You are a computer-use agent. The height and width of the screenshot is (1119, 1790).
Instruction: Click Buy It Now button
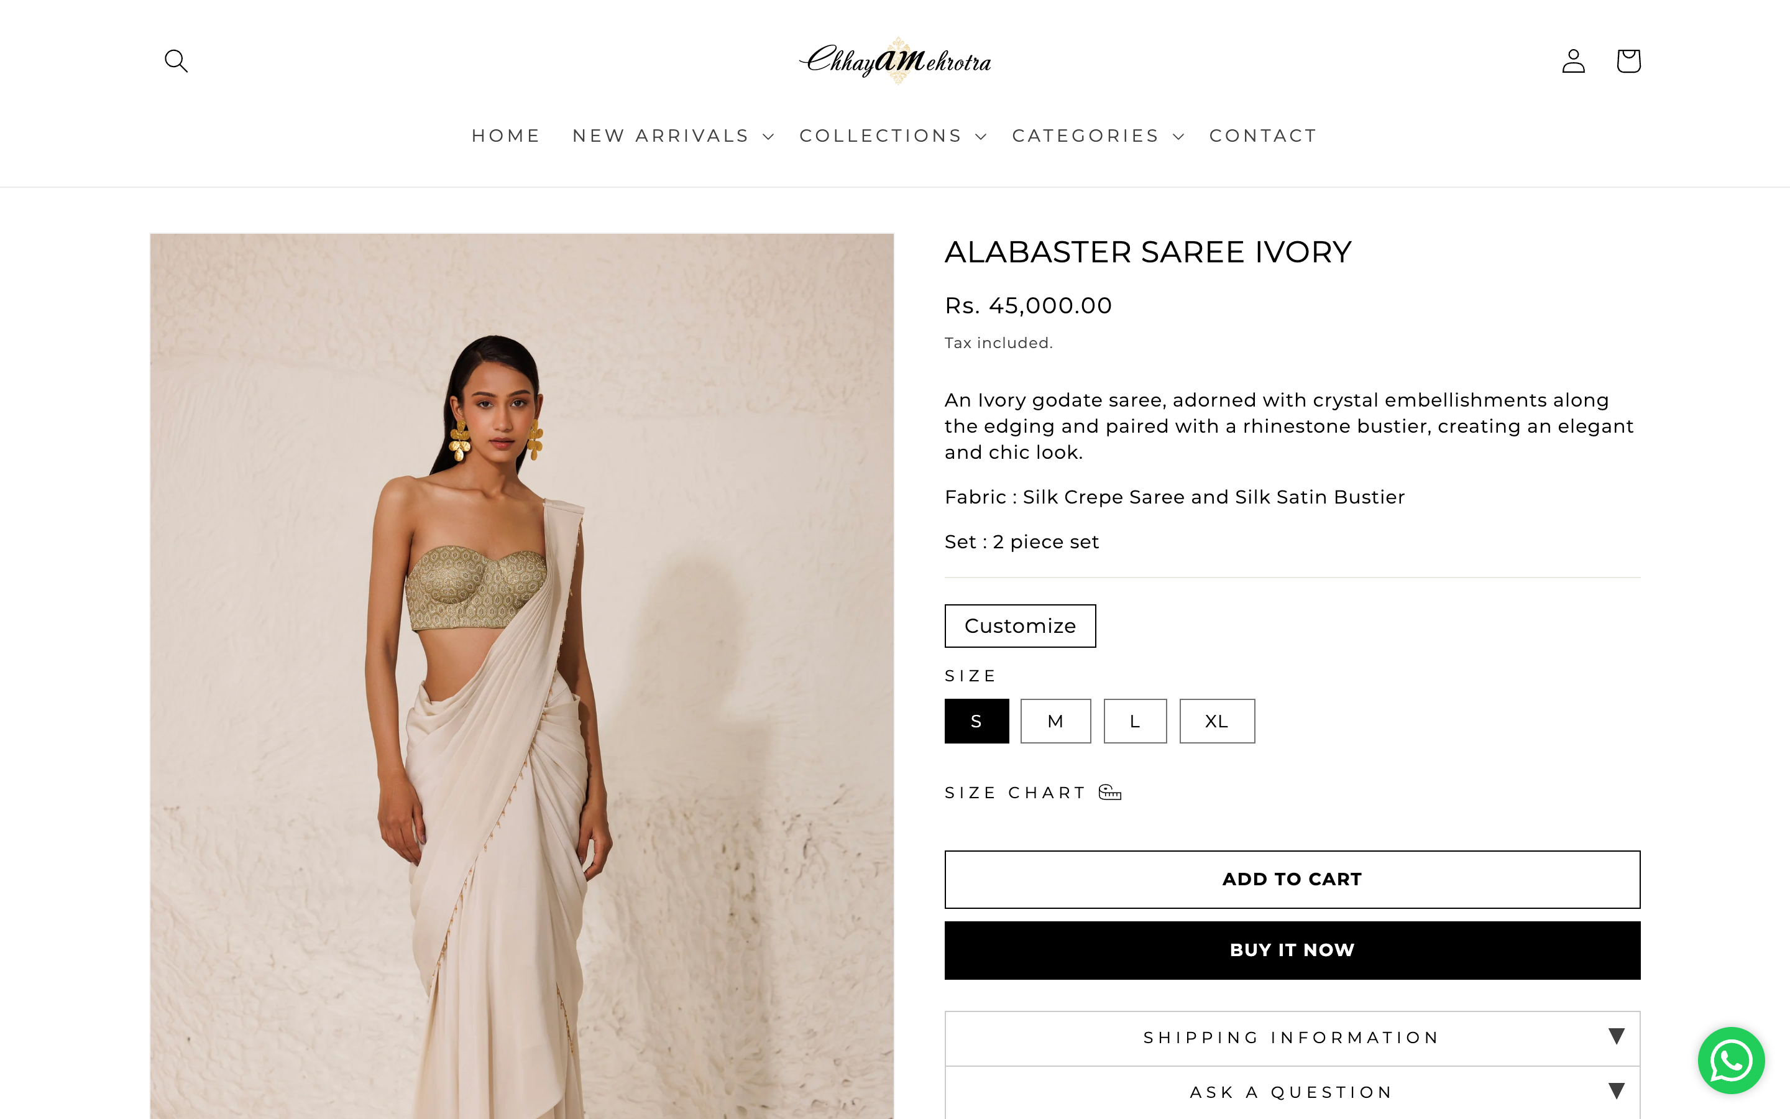click(x=1292, y=951)
